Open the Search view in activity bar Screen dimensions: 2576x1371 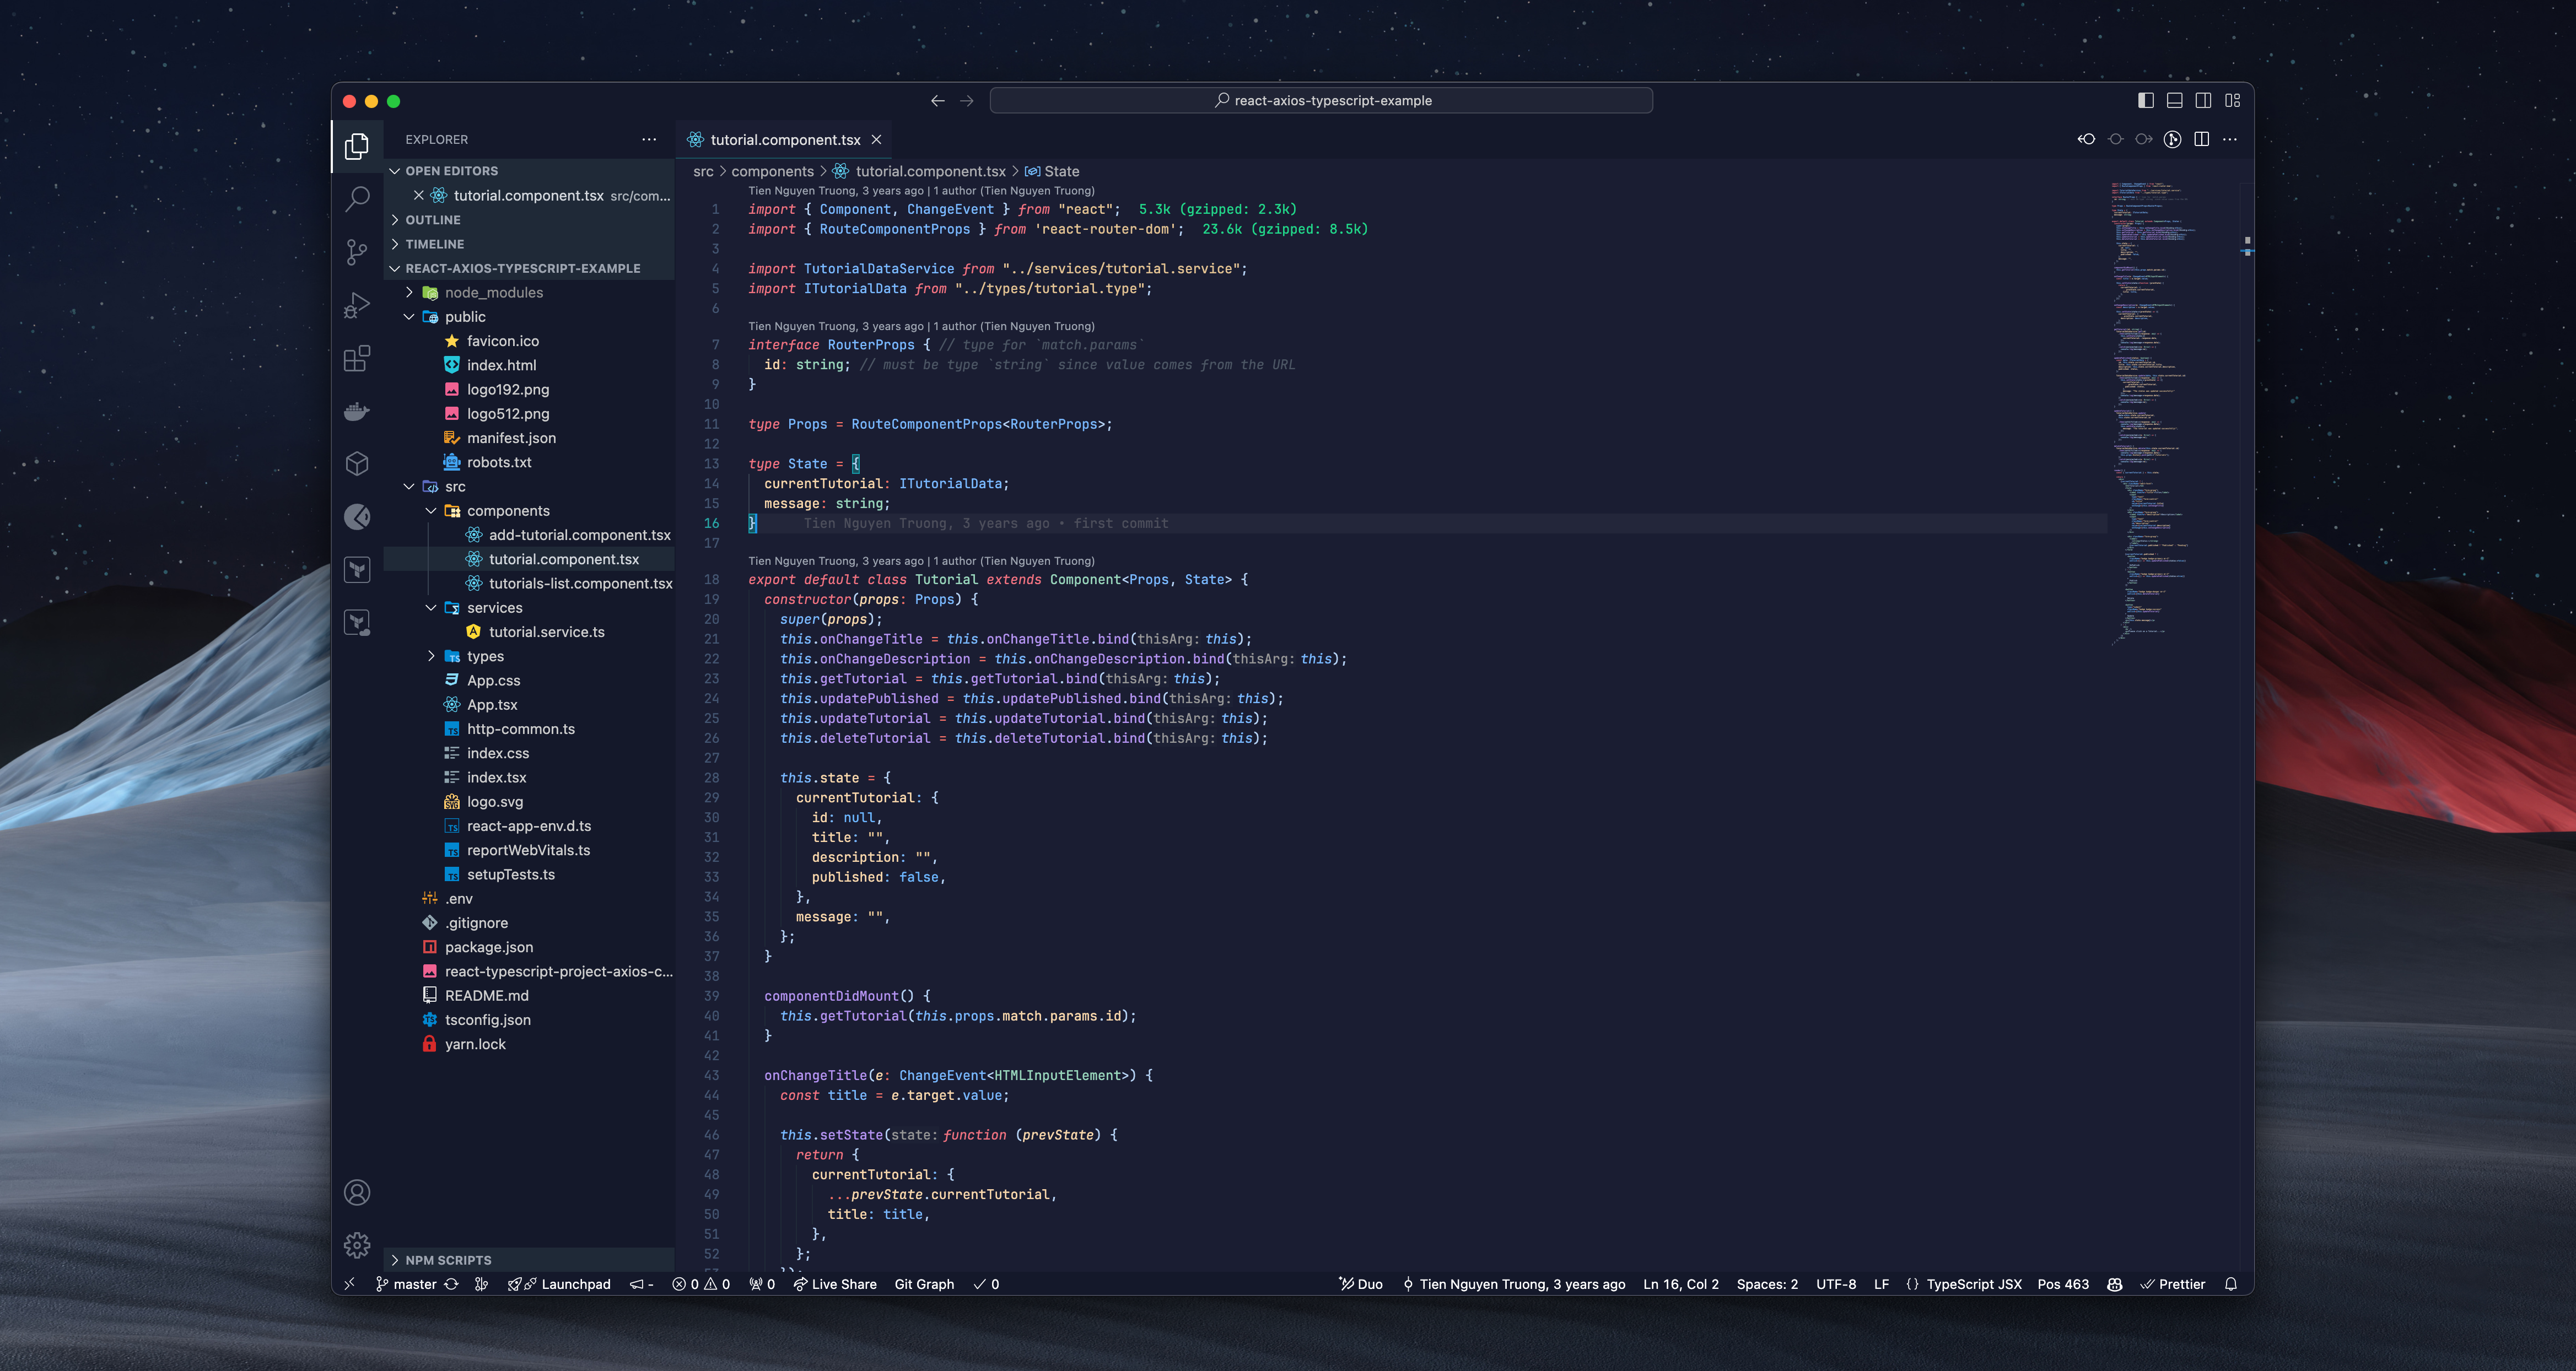tap(357, 199)
